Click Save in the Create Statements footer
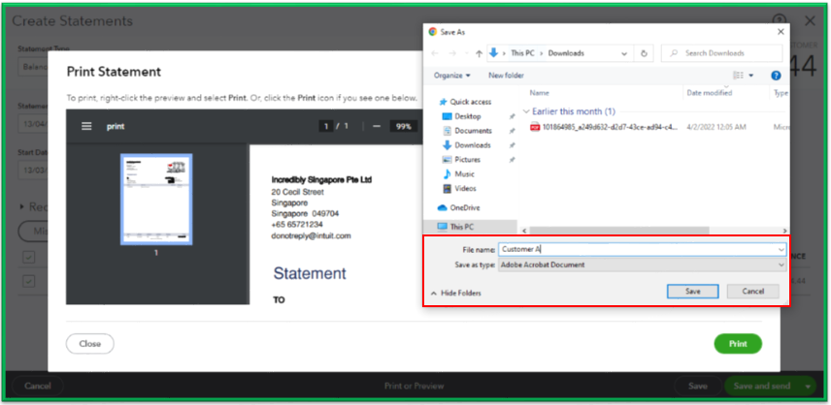This screenshot has width=831, height=405. 697,386
